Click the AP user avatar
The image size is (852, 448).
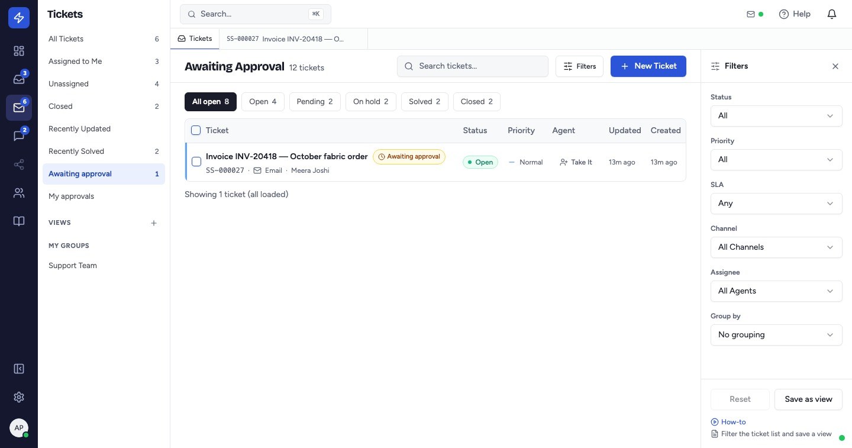(x=19, y=428)
